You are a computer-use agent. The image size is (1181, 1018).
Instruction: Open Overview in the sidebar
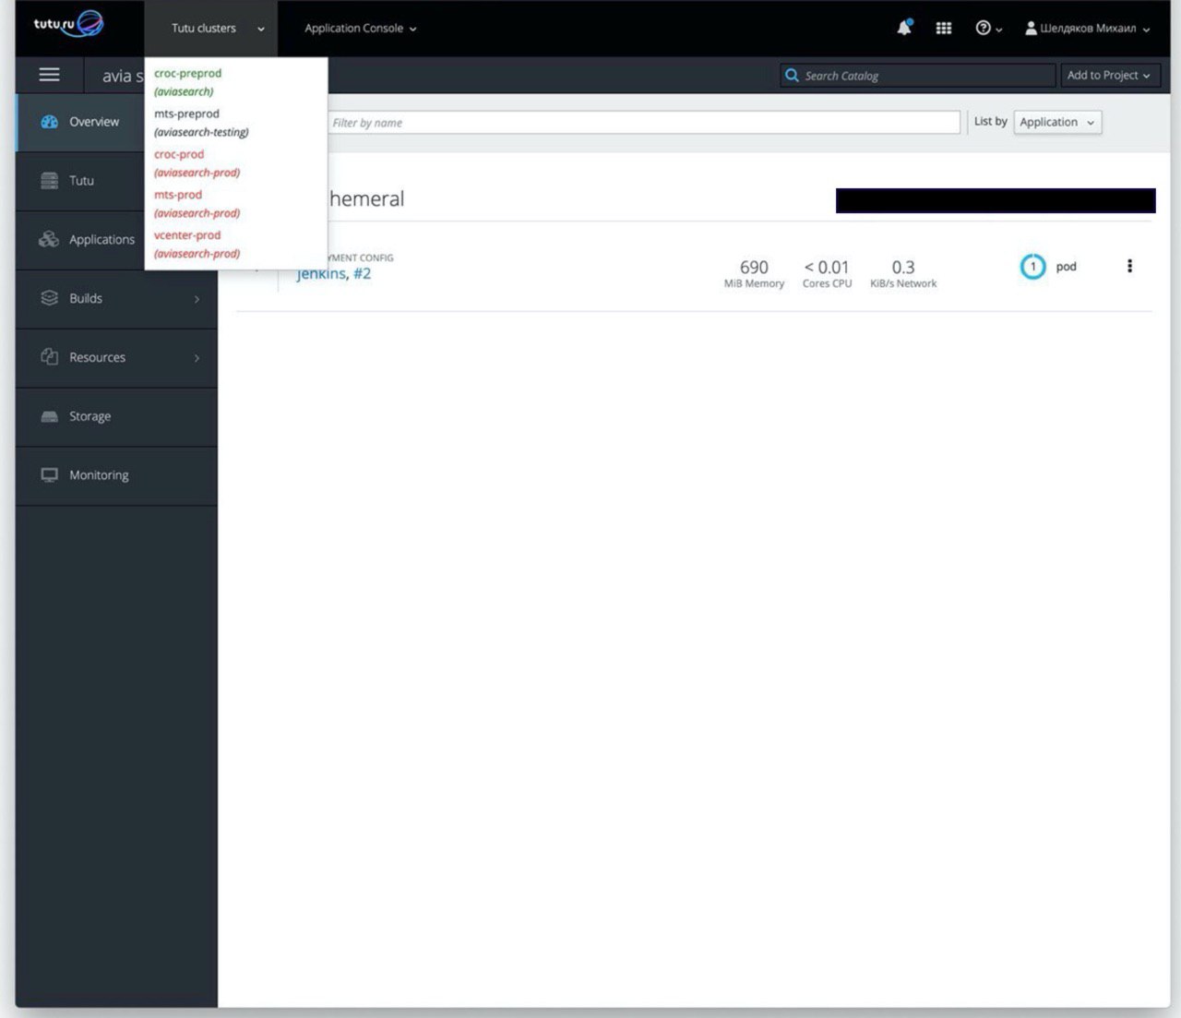pyautogui.click(x=94, y=122)
